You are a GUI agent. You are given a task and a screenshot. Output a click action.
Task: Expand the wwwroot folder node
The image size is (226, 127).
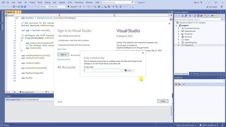(179, 37)
